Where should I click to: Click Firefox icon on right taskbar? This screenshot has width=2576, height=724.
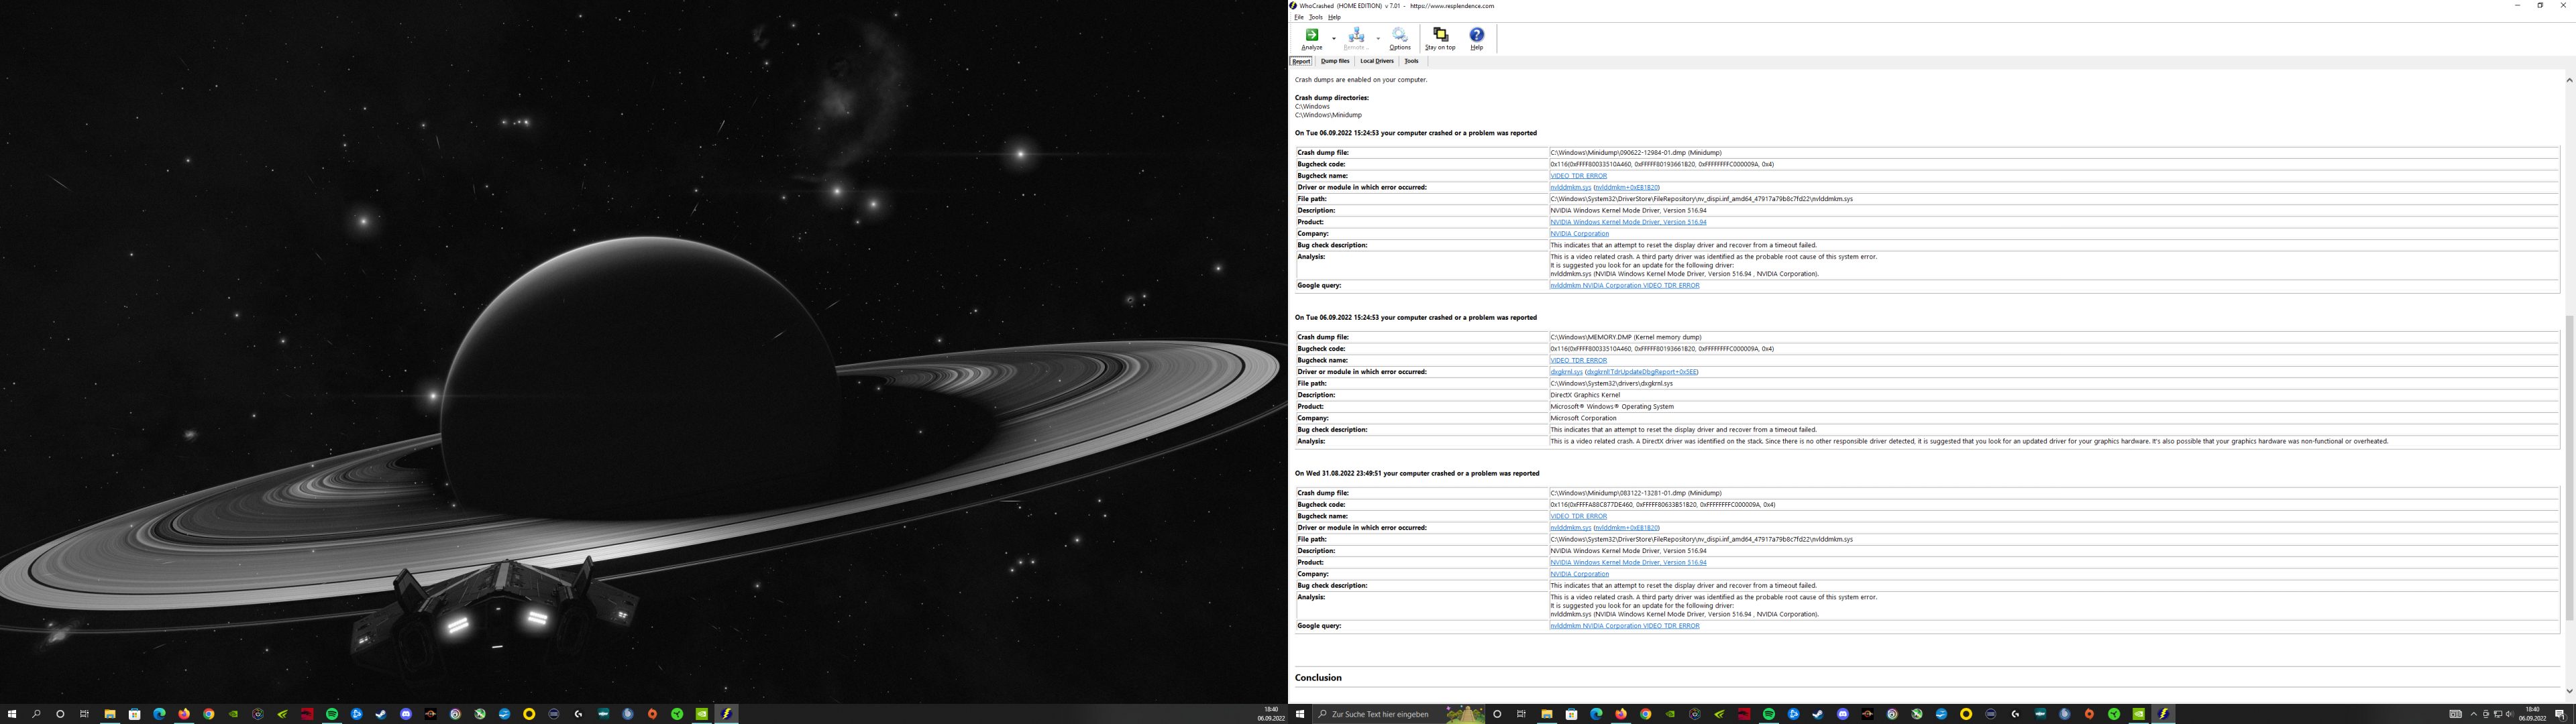tap(1620, 714)
